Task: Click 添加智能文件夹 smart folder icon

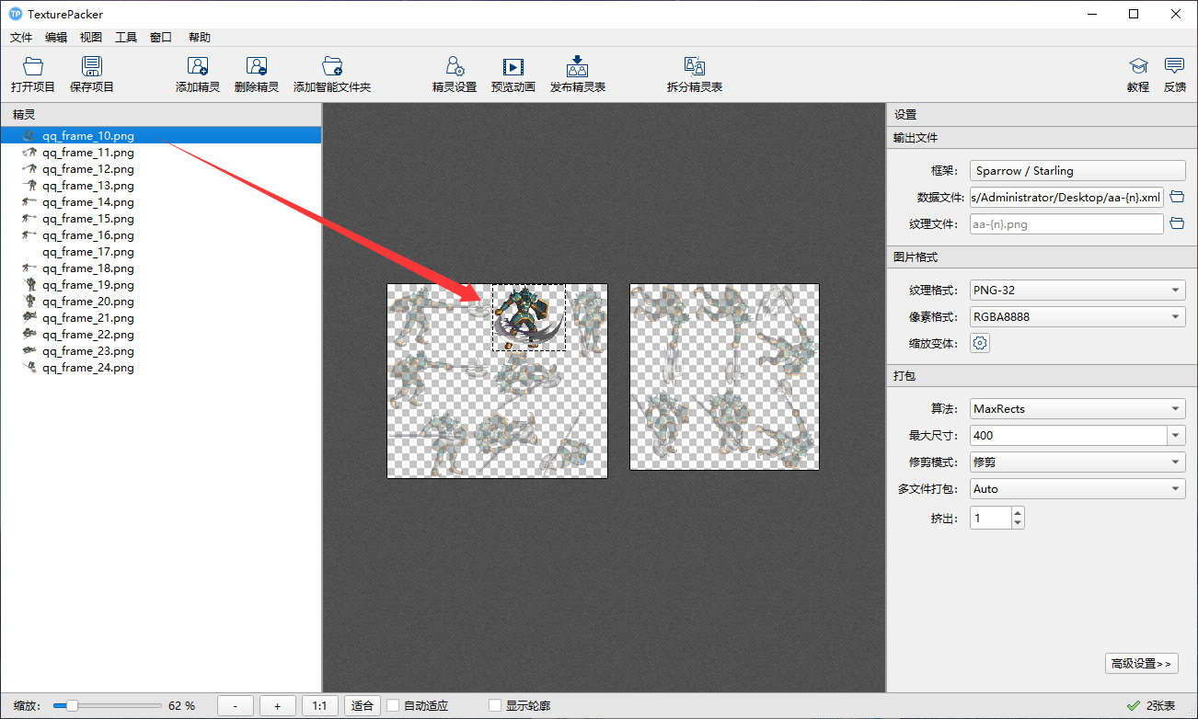Action: (332, 67)
